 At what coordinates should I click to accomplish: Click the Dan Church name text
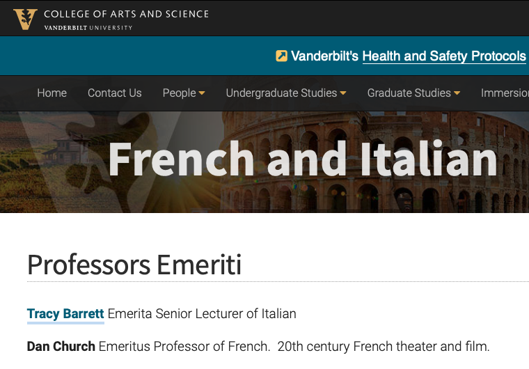tap(61, 346)
